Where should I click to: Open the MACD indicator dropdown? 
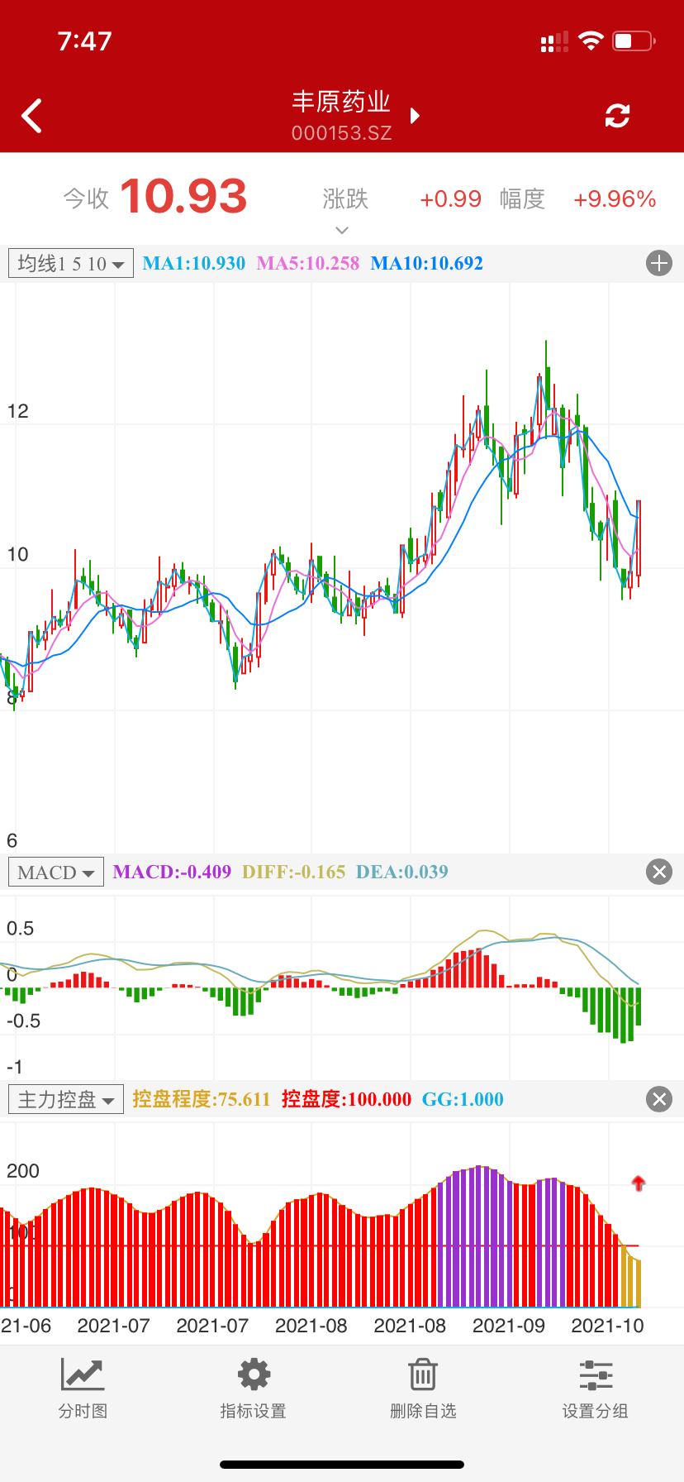point(56,872)
